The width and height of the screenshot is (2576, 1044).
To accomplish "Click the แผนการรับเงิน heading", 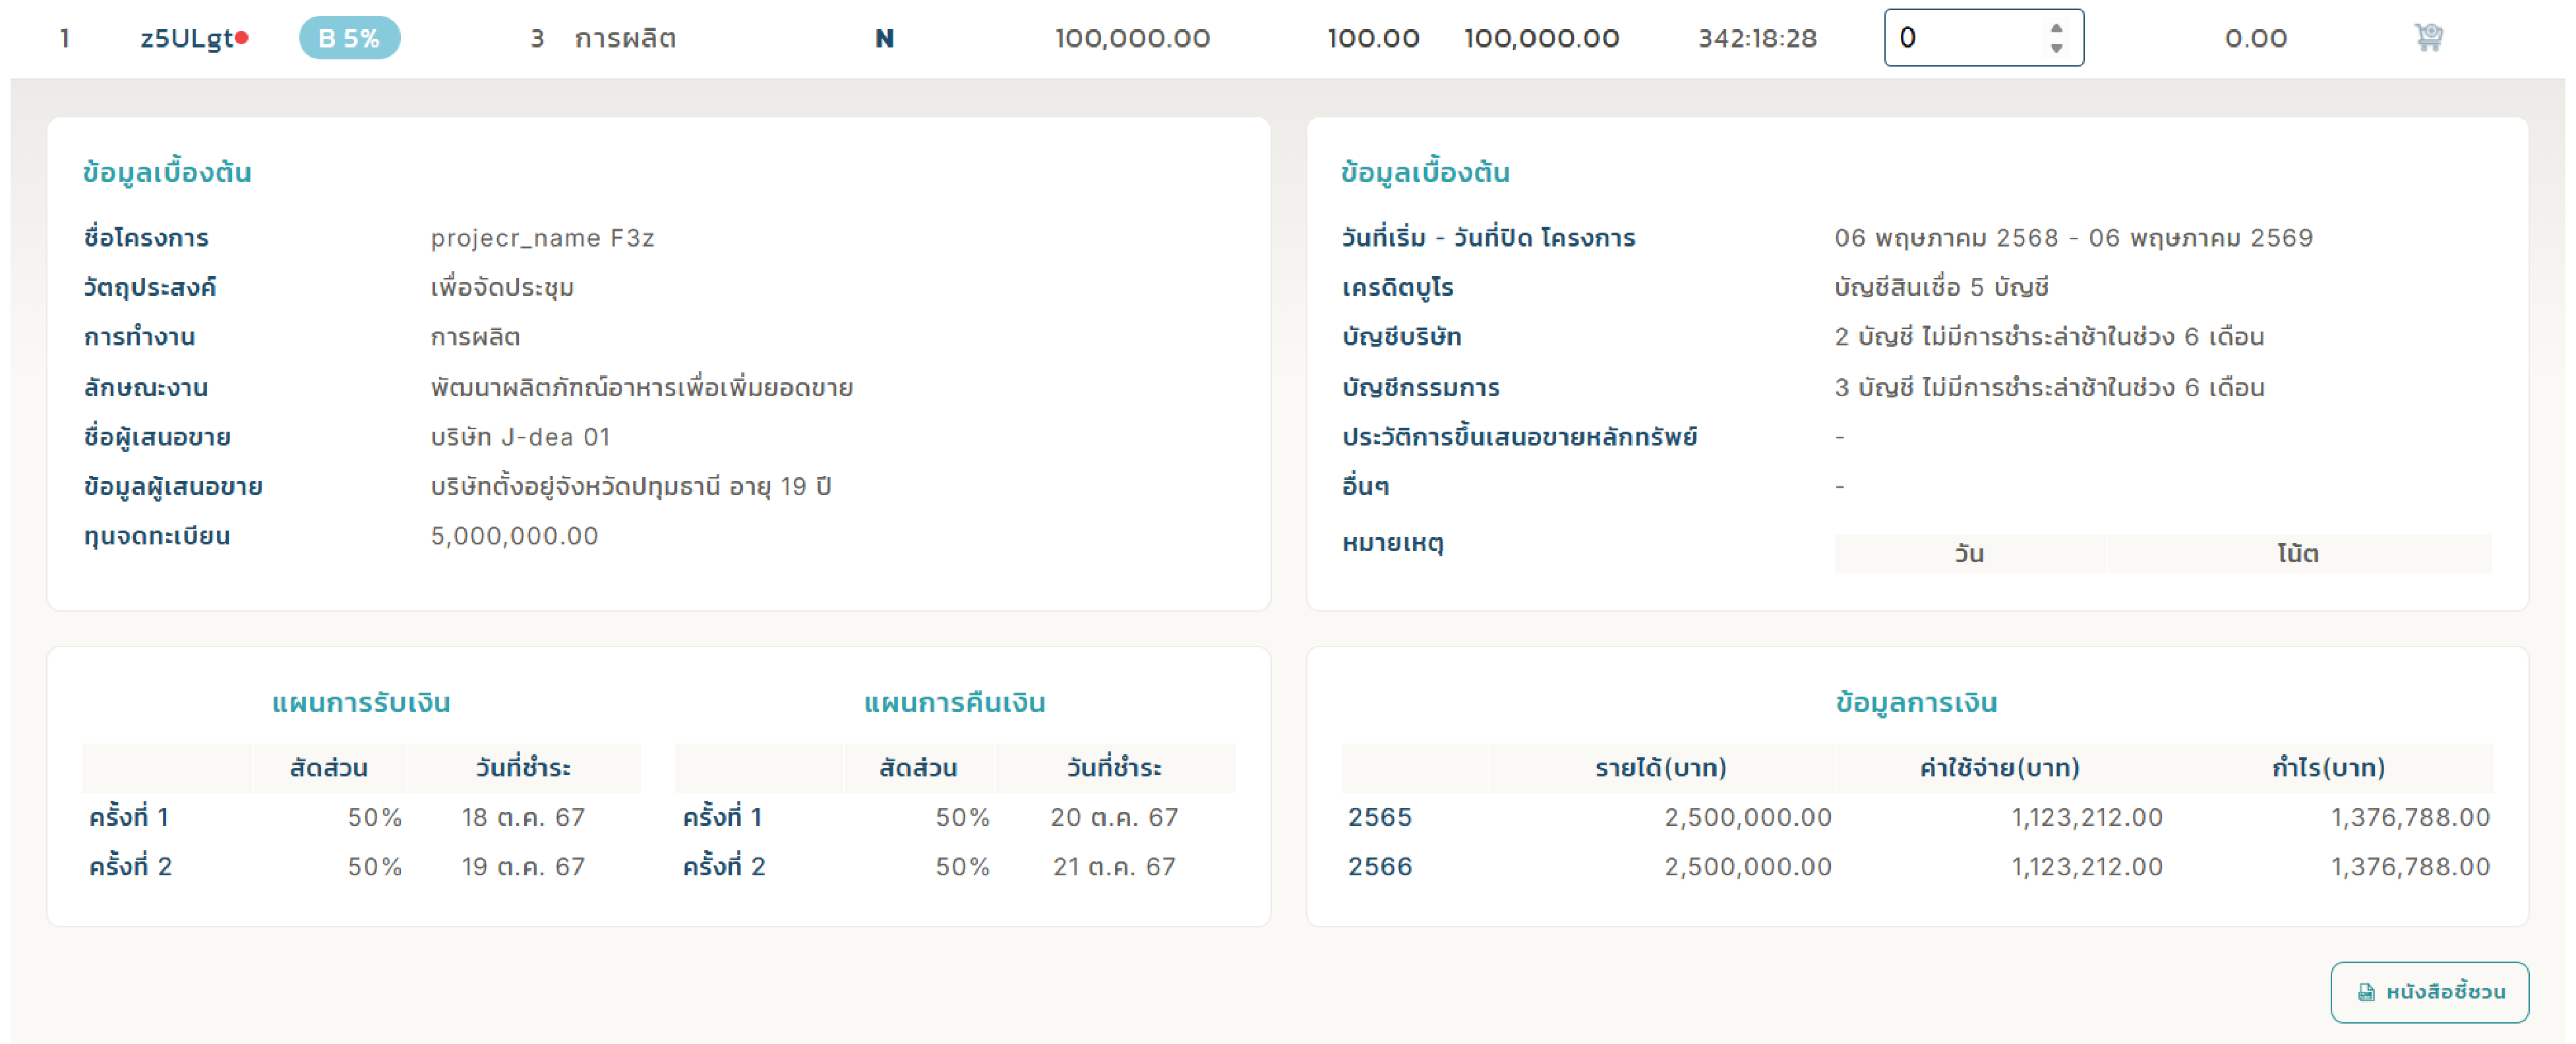I will [361, 702].
